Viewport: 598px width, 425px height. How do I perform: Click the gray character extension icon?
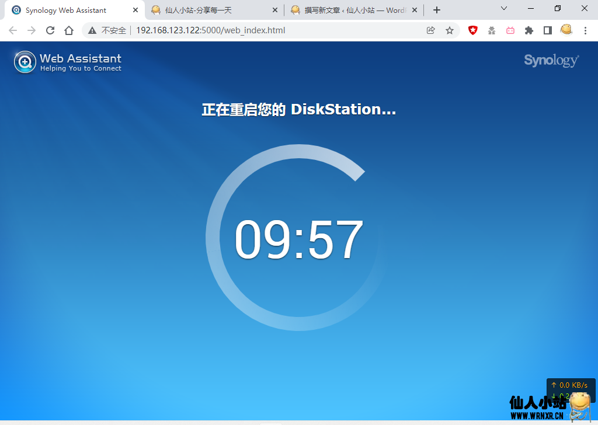tap(491, 30)
